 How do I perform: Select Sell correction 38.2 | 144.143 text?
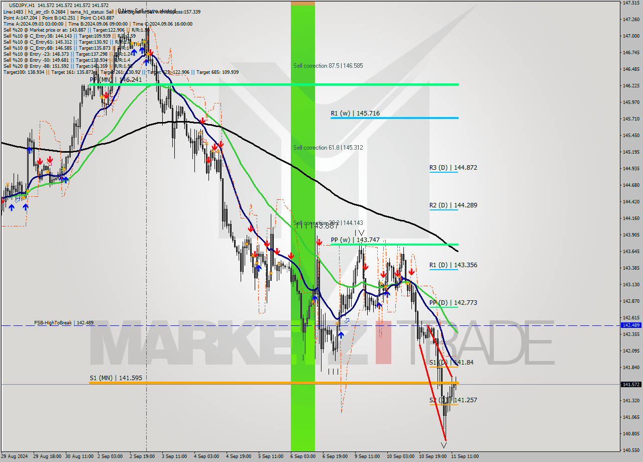328,223
